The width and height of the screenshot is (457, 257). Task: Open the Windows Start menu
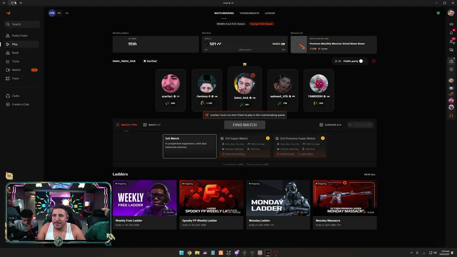[181, 253]
